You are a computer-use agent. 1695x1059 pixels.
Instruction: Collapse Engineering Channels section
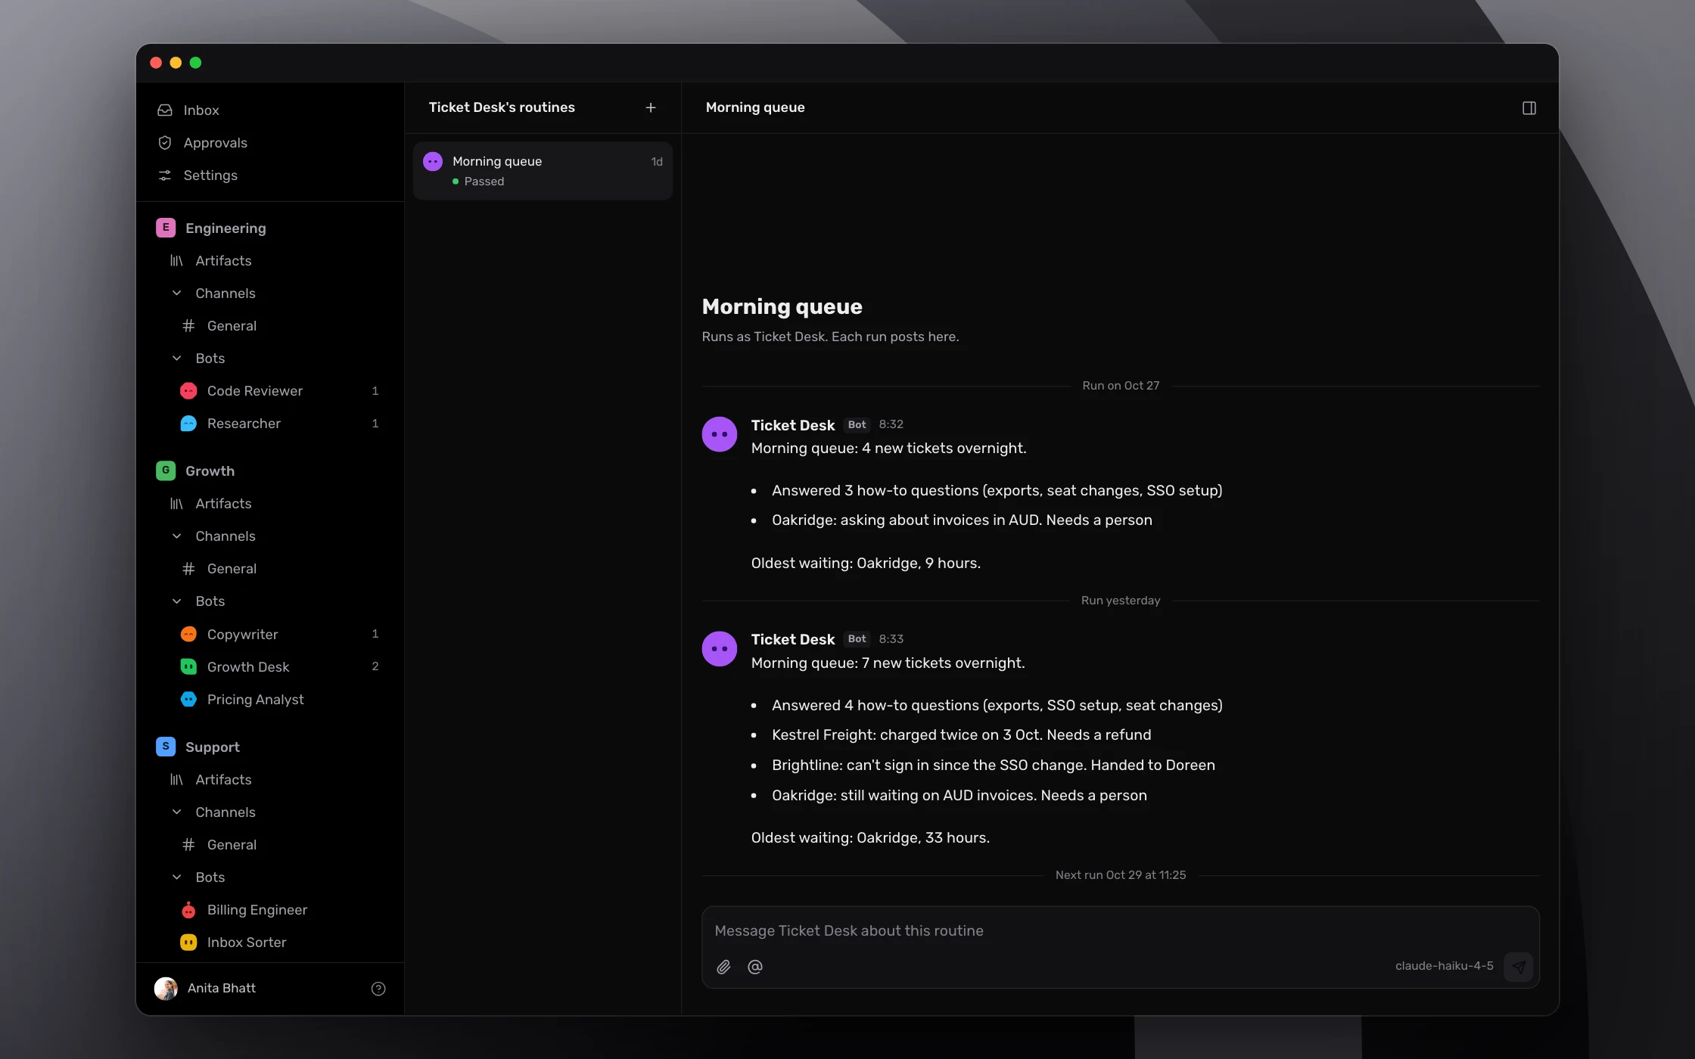tap(176, 293)
